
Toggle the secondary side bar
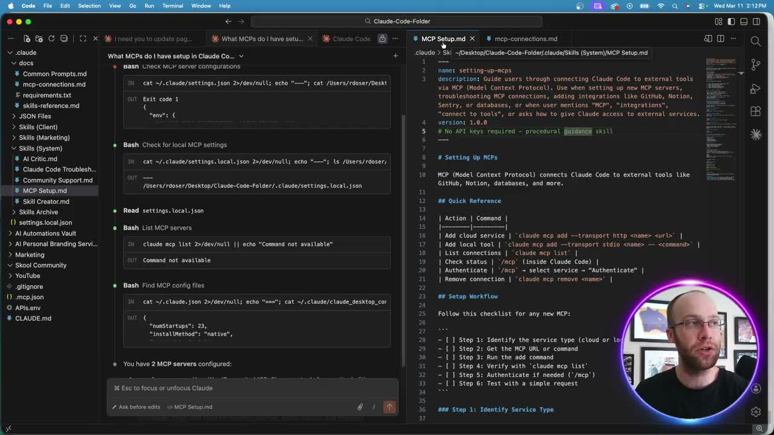[x=756, y=21]
